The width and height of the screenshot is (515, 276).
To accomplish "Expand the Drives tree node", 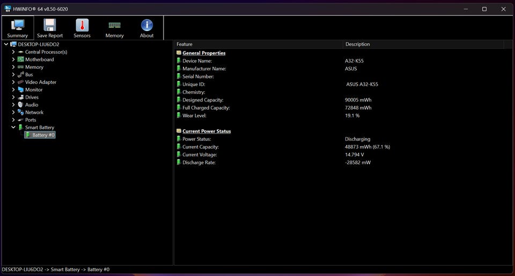I will (13, 97).
